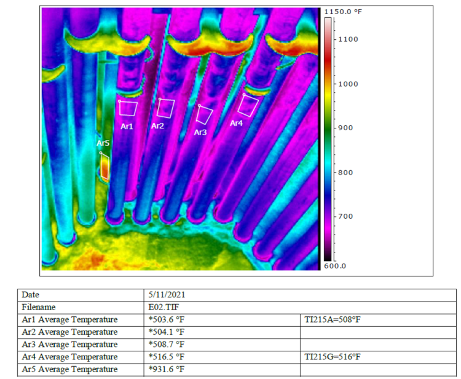Viewport: 461px width, 379px height.
Task: Click the temperature color scale bar
Action: [328, 138]
